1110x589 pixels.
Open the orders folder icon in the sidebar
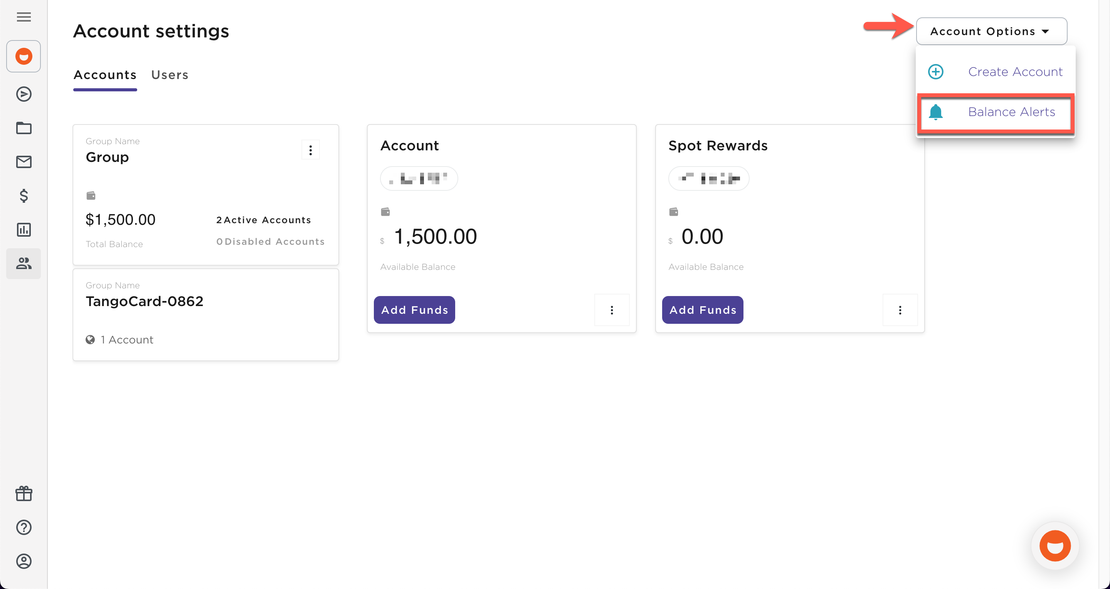(23, 128)
